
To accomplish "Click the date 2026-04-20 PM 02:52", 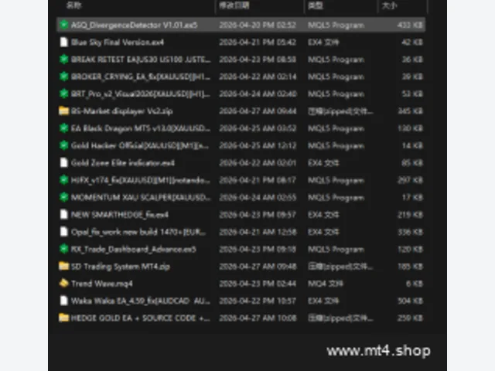I will 258,25.
